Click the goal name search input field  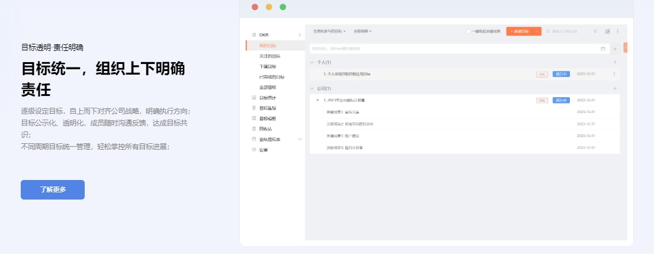pyautogui.click(x=569, y=31)
